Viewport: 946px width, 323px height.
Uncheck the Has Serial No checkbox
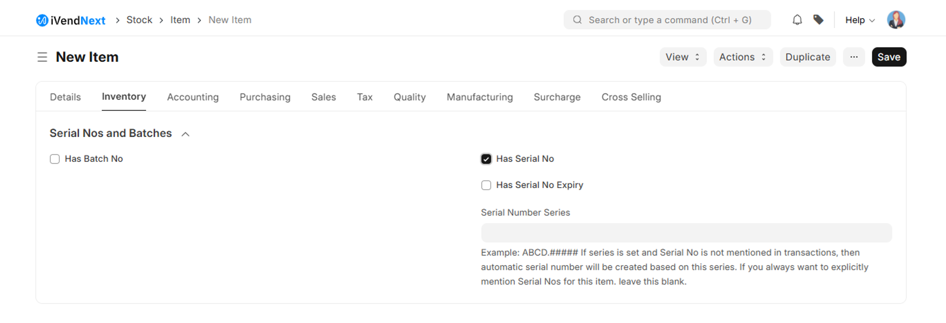tap(486, 159)
